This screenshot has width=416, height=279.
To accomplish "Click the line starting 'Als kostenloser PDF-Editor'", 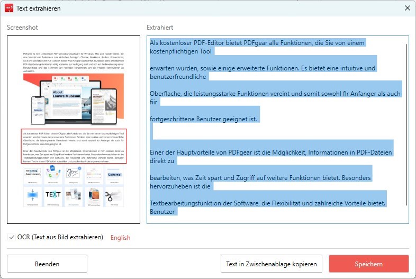I will [257, 43].
